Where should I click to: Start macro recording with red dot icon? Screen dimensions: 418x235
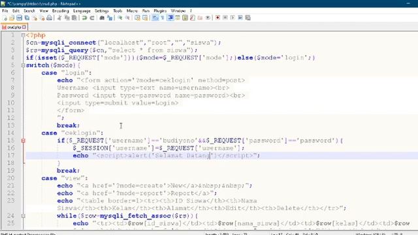click(x=217, y=18)
